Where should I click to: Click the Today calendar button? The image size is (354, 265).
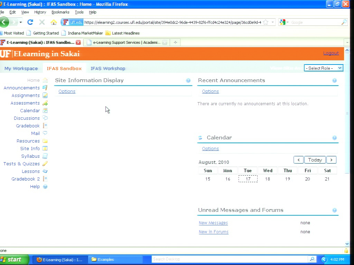tap(315, 160)
